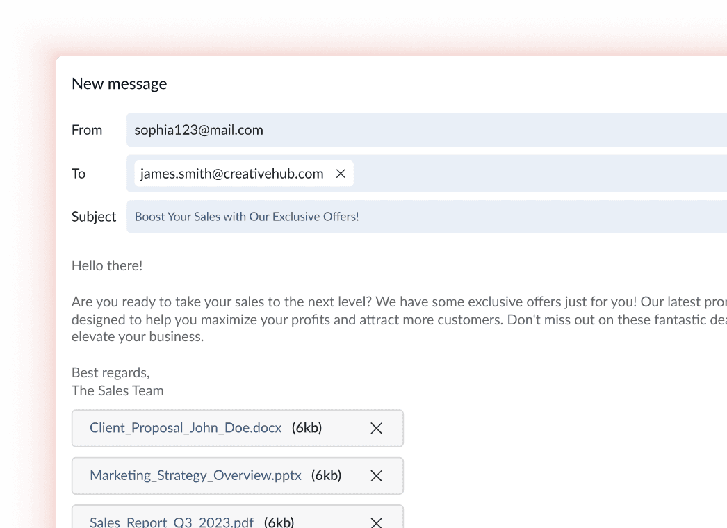Image resolution: width=727 pixels, height=528 pixels.
Task: Click the 'elevate your business.' body text
Action: coord(138,336)
